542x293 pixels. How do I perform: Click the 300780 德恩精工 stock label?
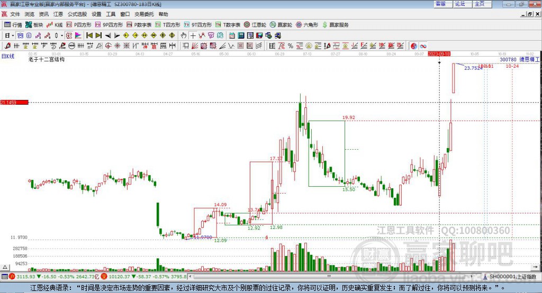(x=520, y=60)
